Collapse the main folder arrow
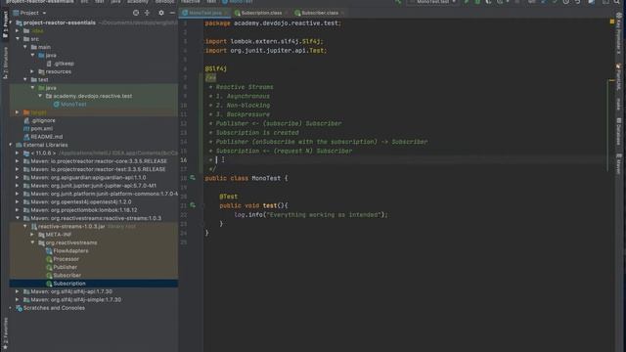This screenshot has height=352, width=626. point(25,47)
